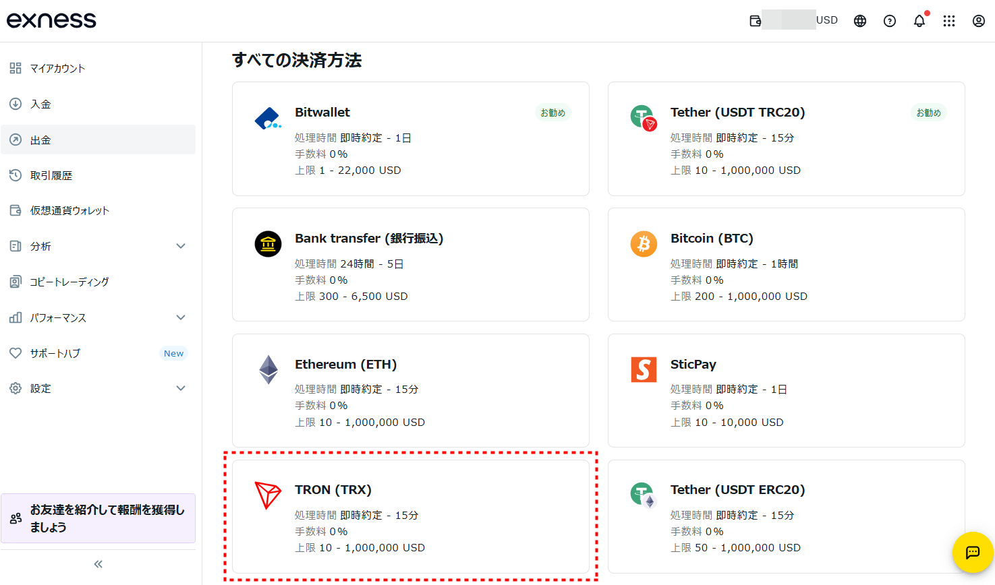Click the Ethereum logo icon
This screenshot has width=995, height=585.
(x=268, y=369)
